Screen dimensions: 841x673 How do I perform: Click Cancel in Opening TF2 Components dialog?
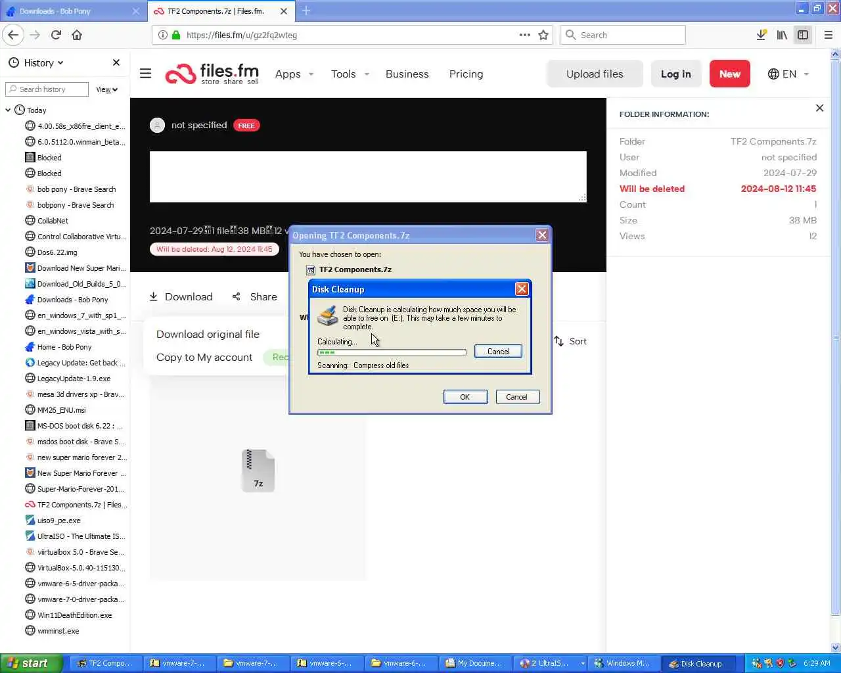[516, 397]
